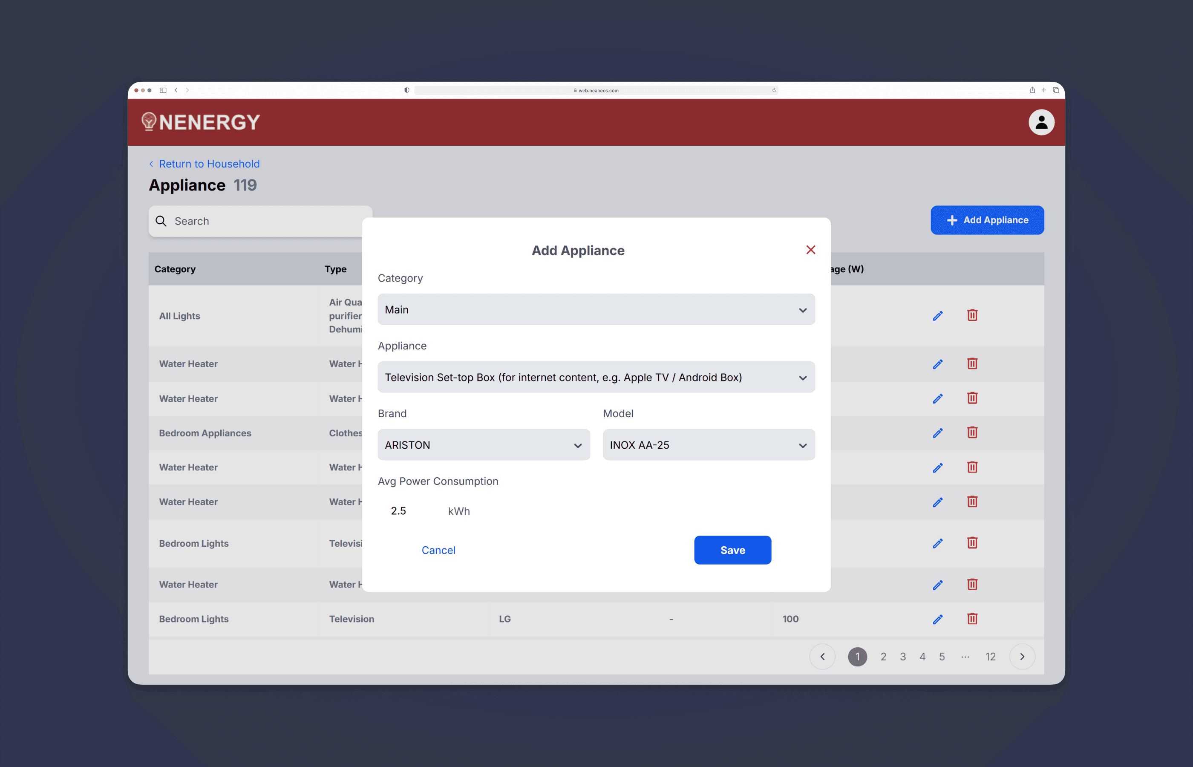Edit the All Lights row with pencil icon
1193x767 pixels.
tap(938, 316)
